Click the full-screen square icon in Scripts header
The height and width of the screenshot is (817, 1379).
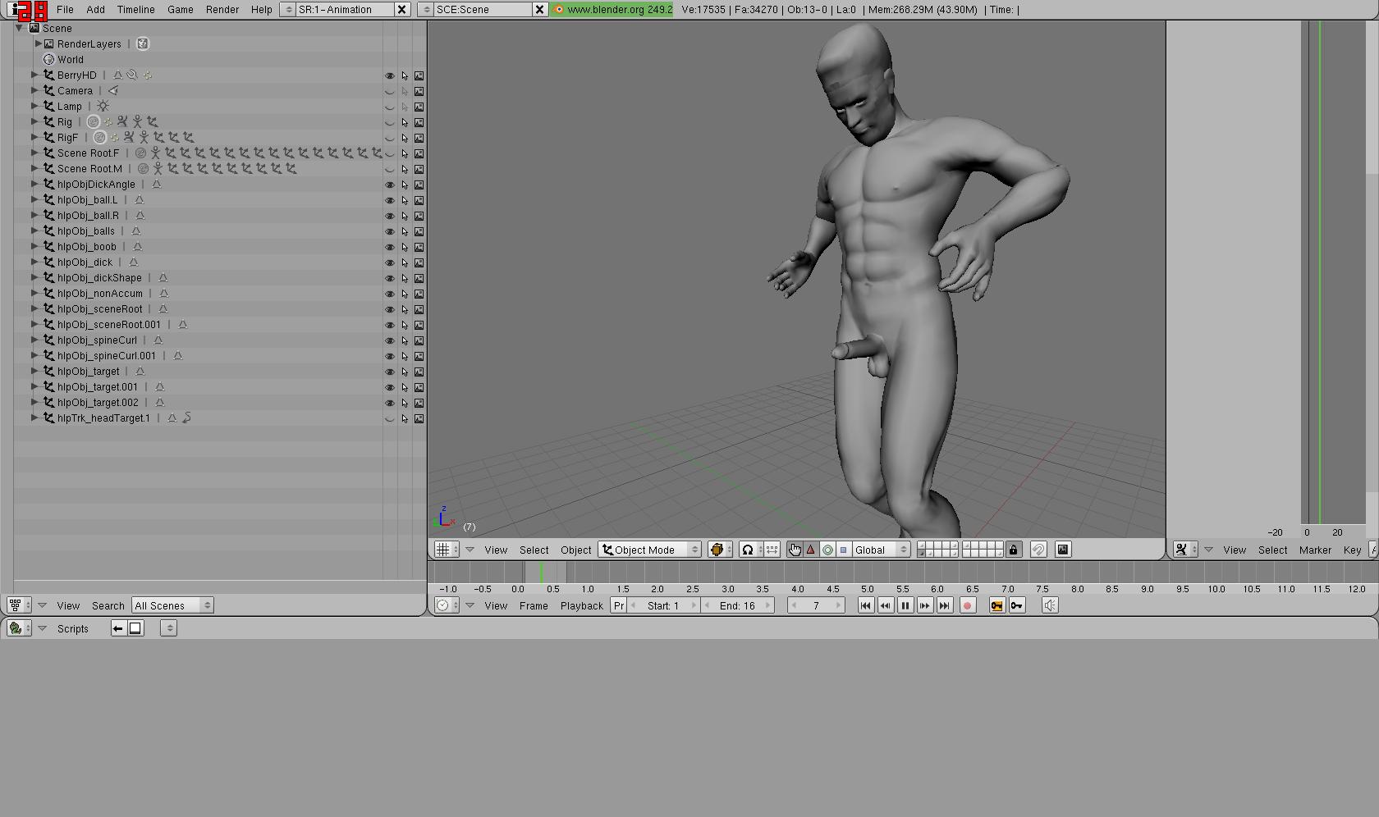(135, 628)
